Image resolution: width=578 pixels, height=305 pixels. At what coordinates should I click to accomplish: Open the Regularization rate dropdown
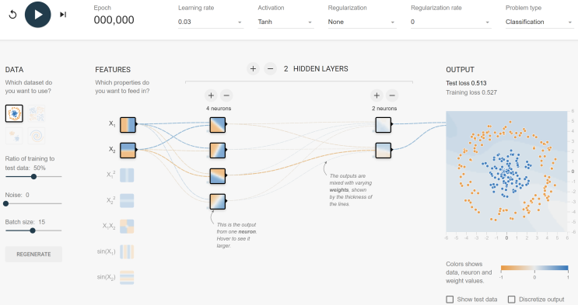click(450, 22)
